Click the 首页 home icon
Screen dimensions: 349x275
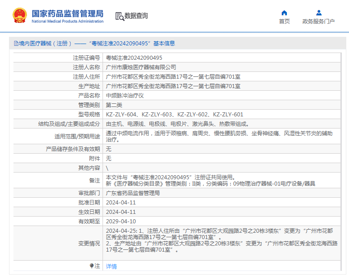284,13
